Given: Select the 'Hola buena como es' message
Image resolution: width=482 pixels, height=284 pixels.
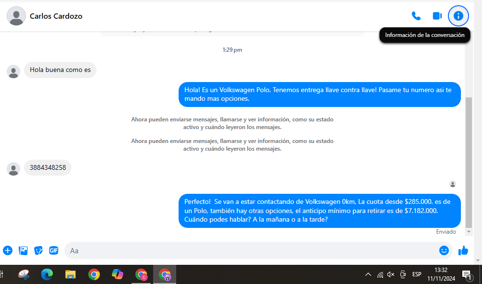Looking at the screenshot, I should coord(60,70).
